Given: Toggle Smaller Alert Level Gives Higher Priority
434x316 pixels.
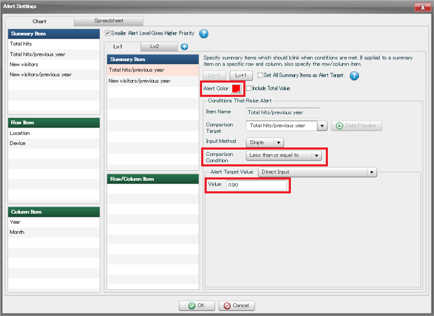Looking at the screenshot, I should pos(107,33).
